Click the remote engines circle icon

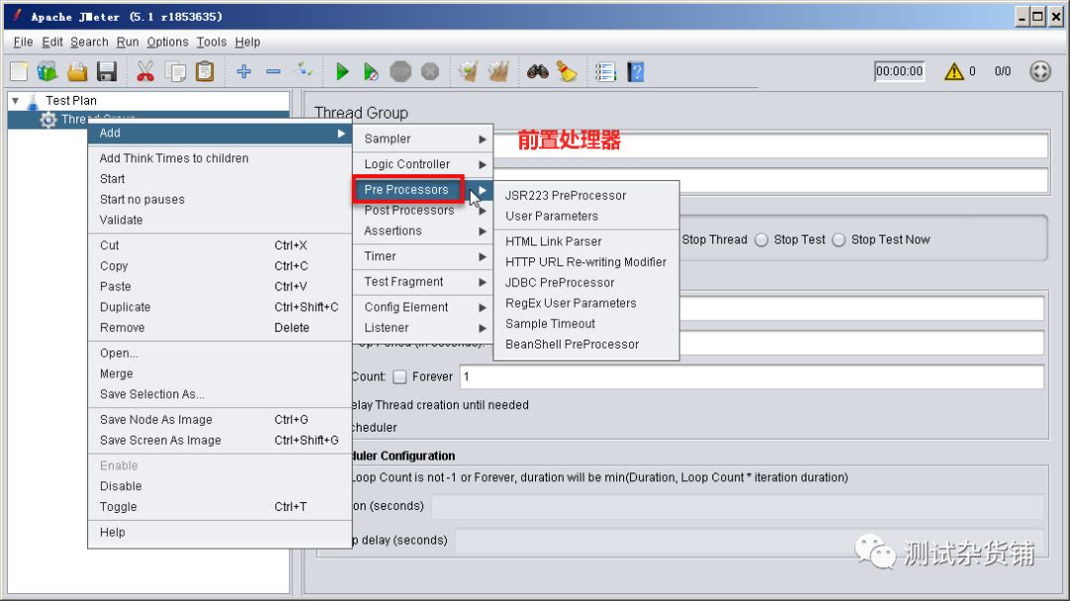click(1040, 71)
